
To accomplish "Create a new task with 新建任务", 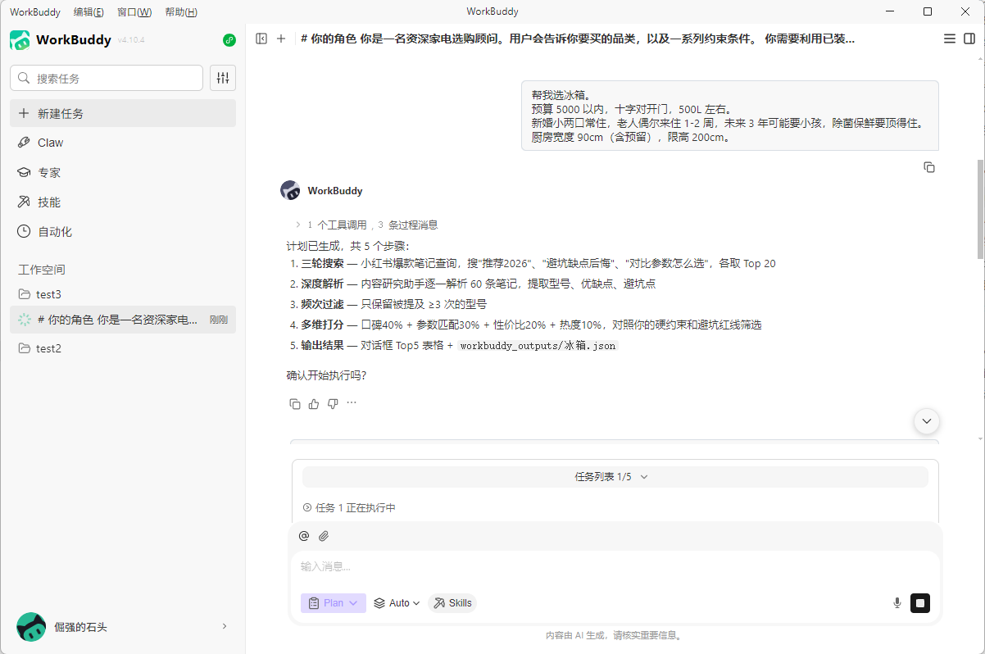I will [x=123, y=113].
